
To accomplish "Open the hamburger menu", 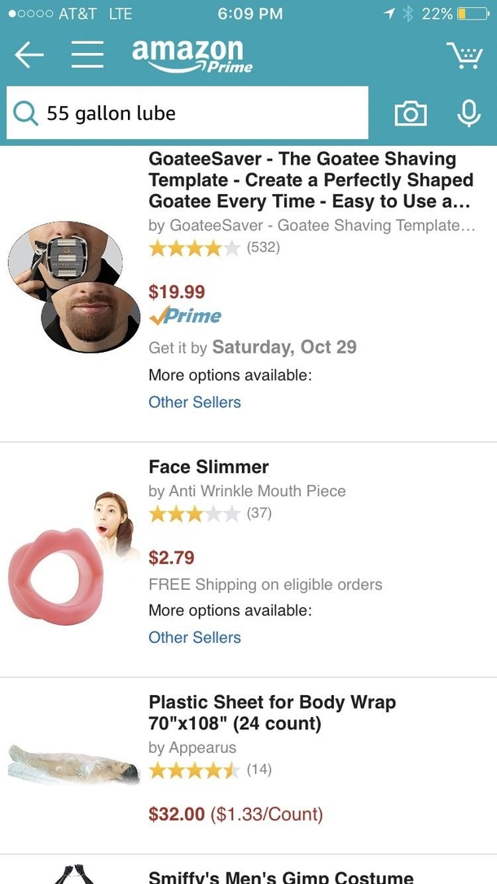I will click(x=86, y=55).
